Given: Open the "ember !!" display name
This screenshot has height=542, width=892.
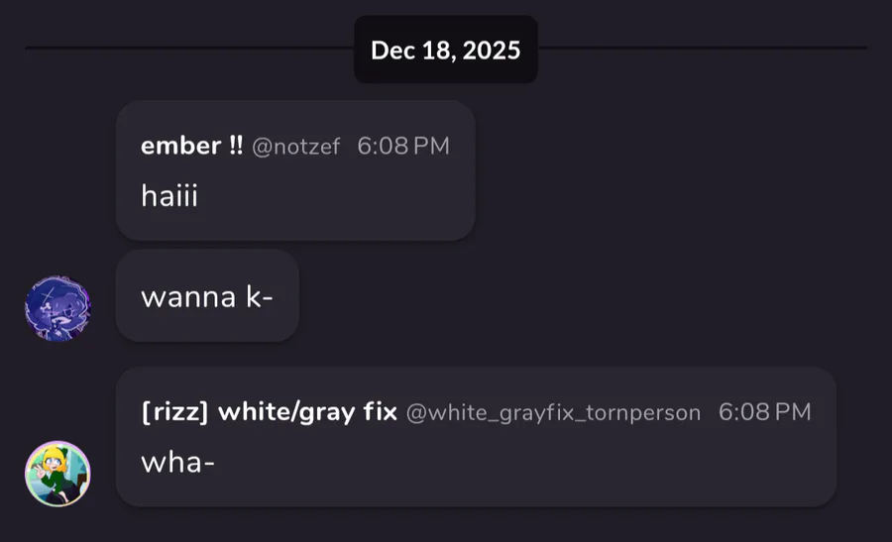Looking at the screenshot, I should [191, 147].
